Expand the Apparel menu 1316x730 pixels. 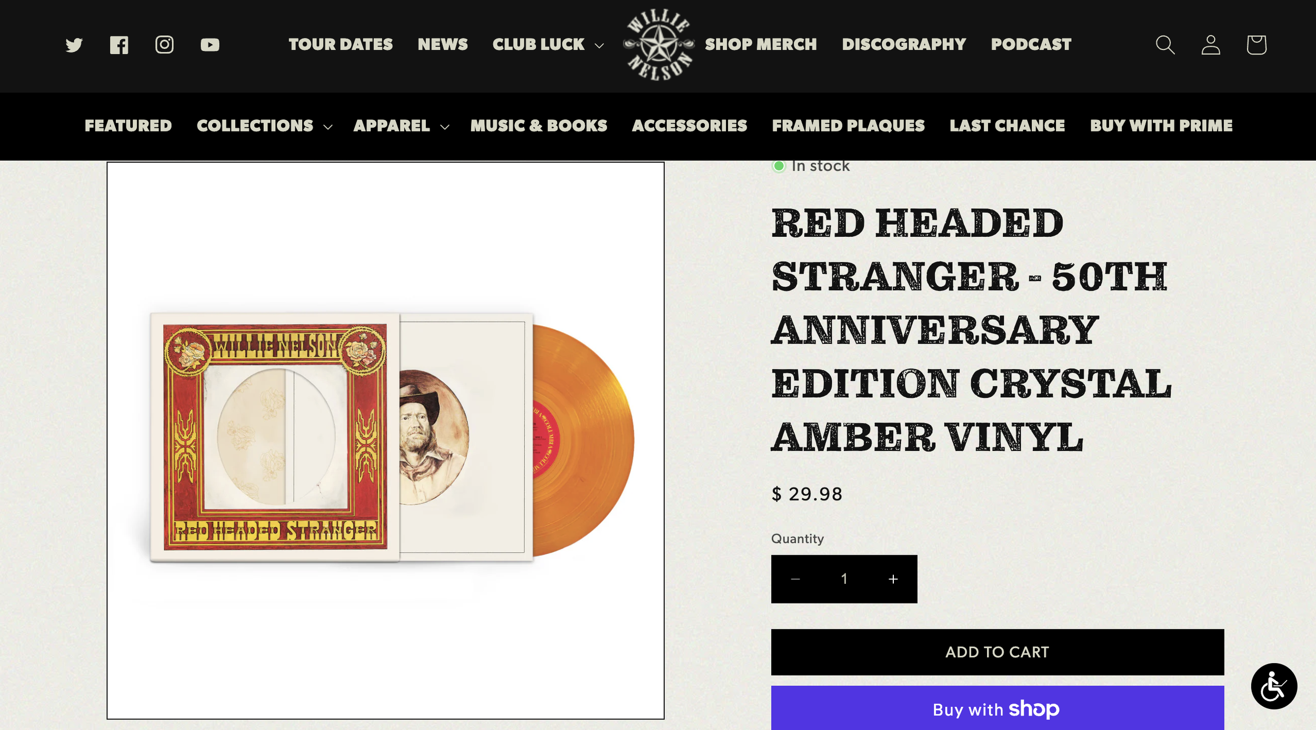tap(401, 126)
